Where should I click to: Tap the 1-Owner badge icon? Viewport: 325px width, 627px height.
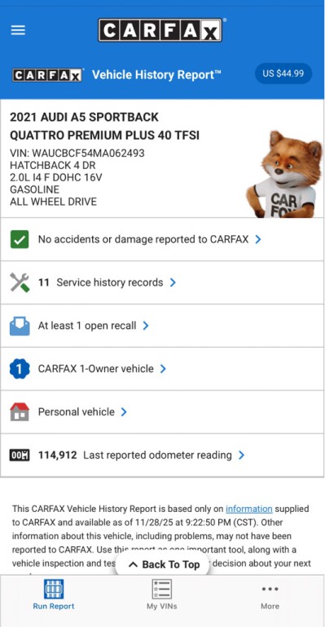point(20,369)
